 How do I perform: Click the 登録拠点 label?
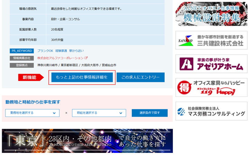pos(22,65)
